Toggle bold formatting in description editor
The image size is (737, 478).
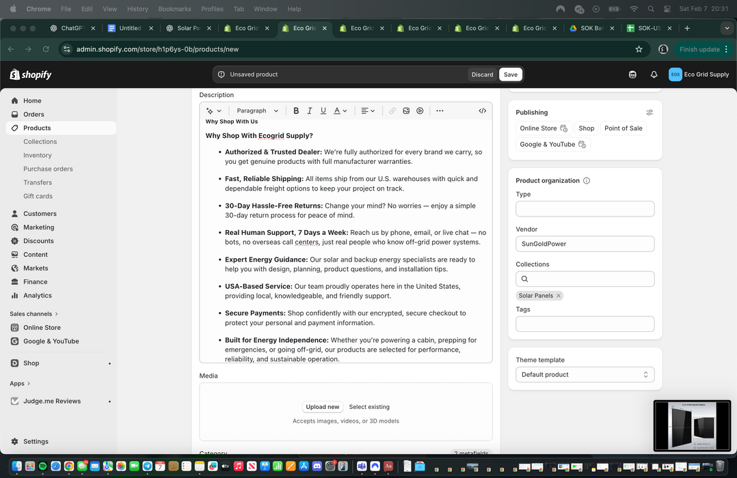[296, 111]
